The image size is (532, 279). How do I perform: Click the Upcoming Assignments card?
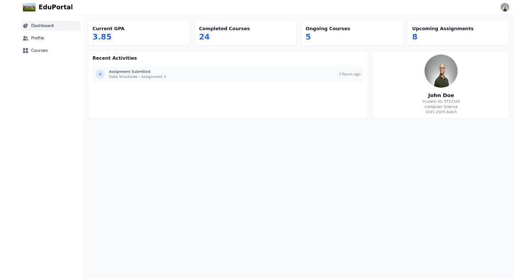click(458, 33)
